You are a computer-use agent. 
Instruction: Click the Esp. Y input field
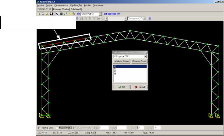click(x=122, y=128)
